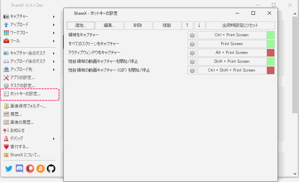Open task settings gear for 領域をキャプチャー

pyautogui.click(x=192, y=35)
